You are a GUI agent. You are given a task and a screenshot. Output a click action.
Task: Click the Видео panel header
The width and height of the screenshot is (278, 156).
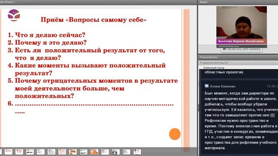[238, 2]
